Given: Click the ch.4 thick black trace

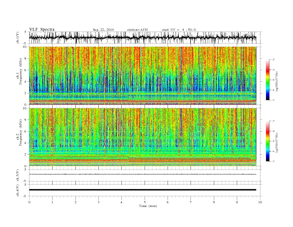Looking at the screenshot, I should pyautogui.click(x=143, y=190).
